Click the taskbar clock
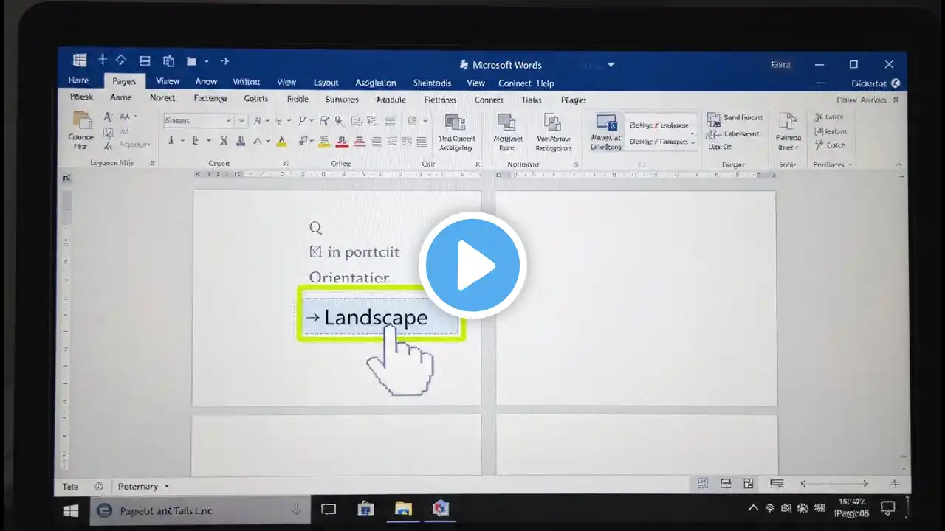Image resolution: width=945 pixels, height=531 pixels. pyautogui.click(x=852, y=507)
